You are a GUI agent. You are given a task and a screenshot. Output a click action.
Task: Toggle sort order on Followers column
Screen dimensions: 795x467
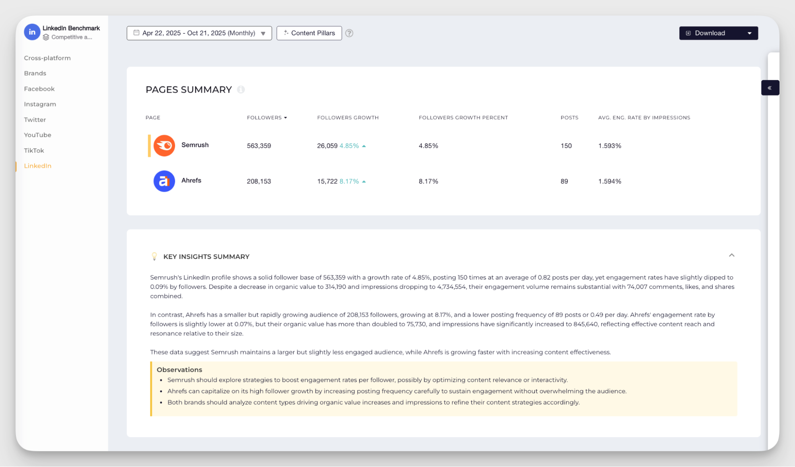[286, 117]
